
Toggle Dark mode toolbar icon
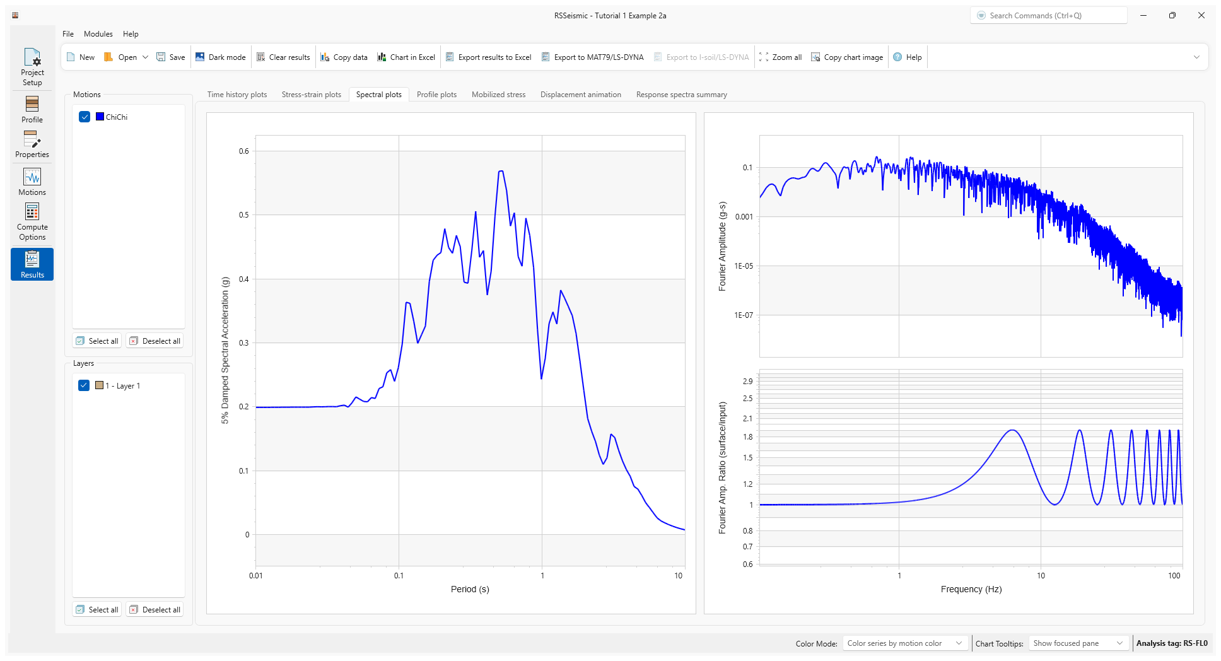click(x=200, y=57)
